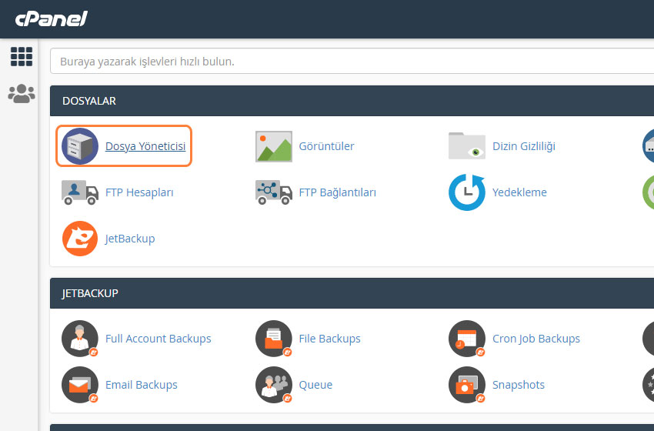The height and width of the screenshot is (431, 654).
Task: Collapse the DOSYALAR section header
Action: pyautogui.click(x=352, y=101)
